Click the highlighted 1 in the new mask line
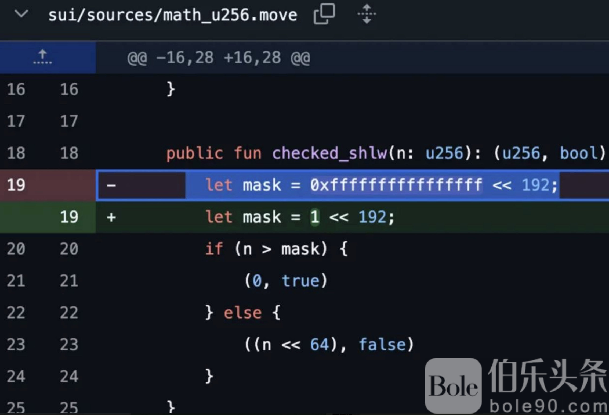The height and width of the screenshot is (415, 609). click(x=315, y=217)
